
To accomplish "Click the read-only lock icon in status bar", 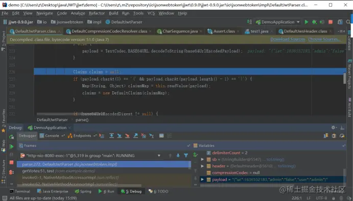I will pyautogui.click(x=334, y=198).
